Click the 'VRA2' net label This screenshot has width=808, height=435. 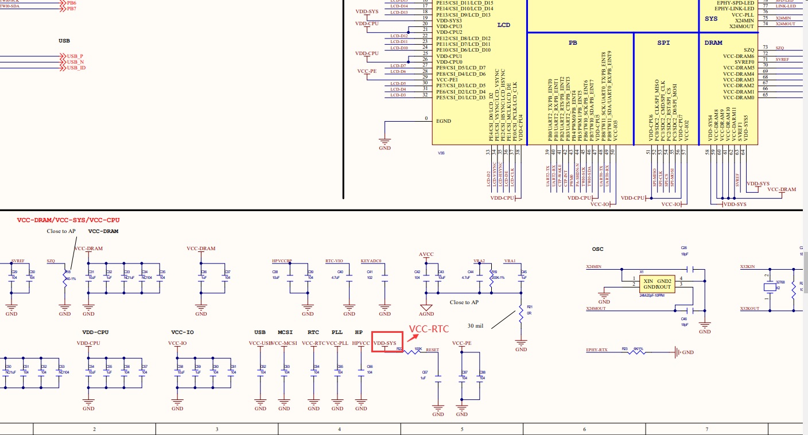(x=479, y=261)
